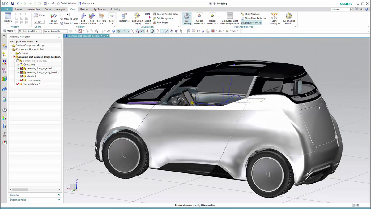The width and height of the screenshot is (371, 209).
Task: Switch to the Render ribbon tab
Action: [x=84, y=9]
